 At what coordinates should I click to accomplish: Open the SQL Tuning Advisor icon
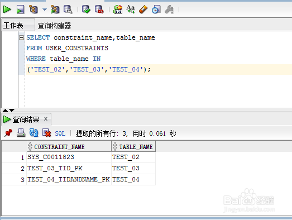68,9
